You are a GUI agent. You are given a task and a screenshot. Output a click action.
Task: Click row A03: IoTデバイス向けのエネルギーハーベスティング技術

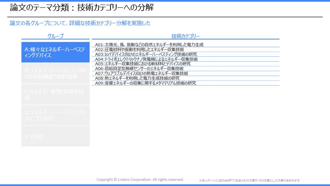[x=185, y=55]
